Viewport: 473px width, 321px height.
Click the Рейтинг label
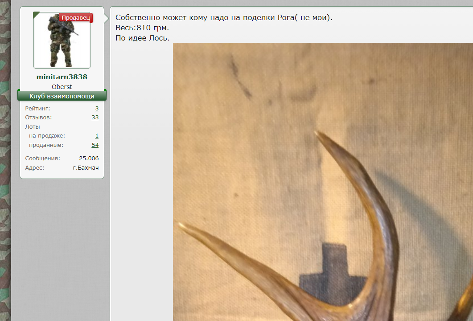point(37,109)
